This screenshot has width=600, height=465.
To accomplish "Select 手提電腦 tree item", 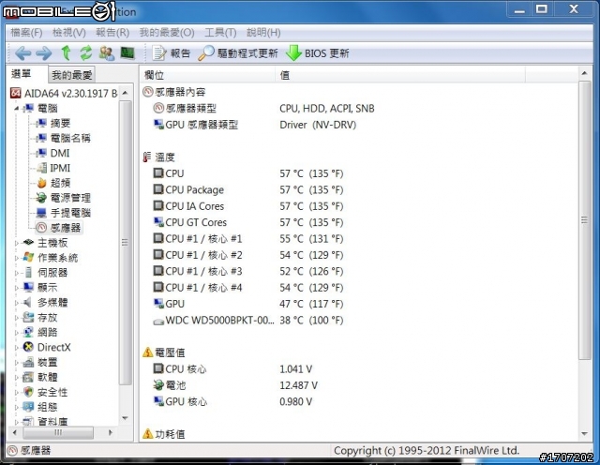I will coord(70,213).
